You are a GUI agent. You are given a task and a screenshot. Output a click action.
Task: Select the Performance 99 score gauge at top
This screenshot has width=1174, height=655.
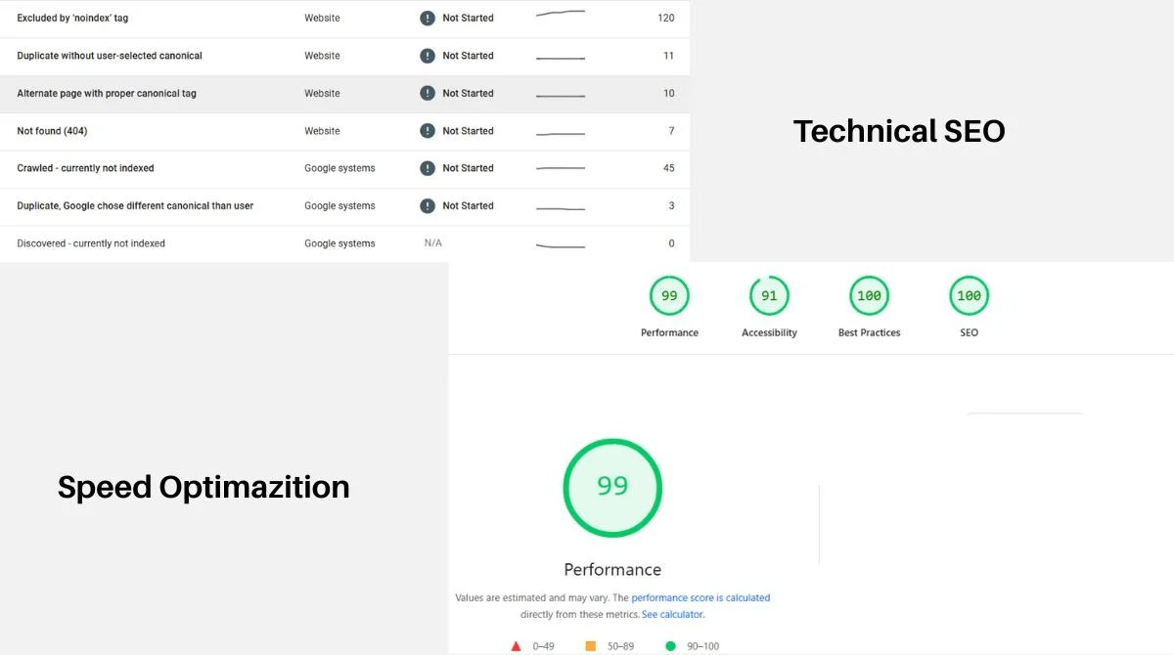(669, 296)
